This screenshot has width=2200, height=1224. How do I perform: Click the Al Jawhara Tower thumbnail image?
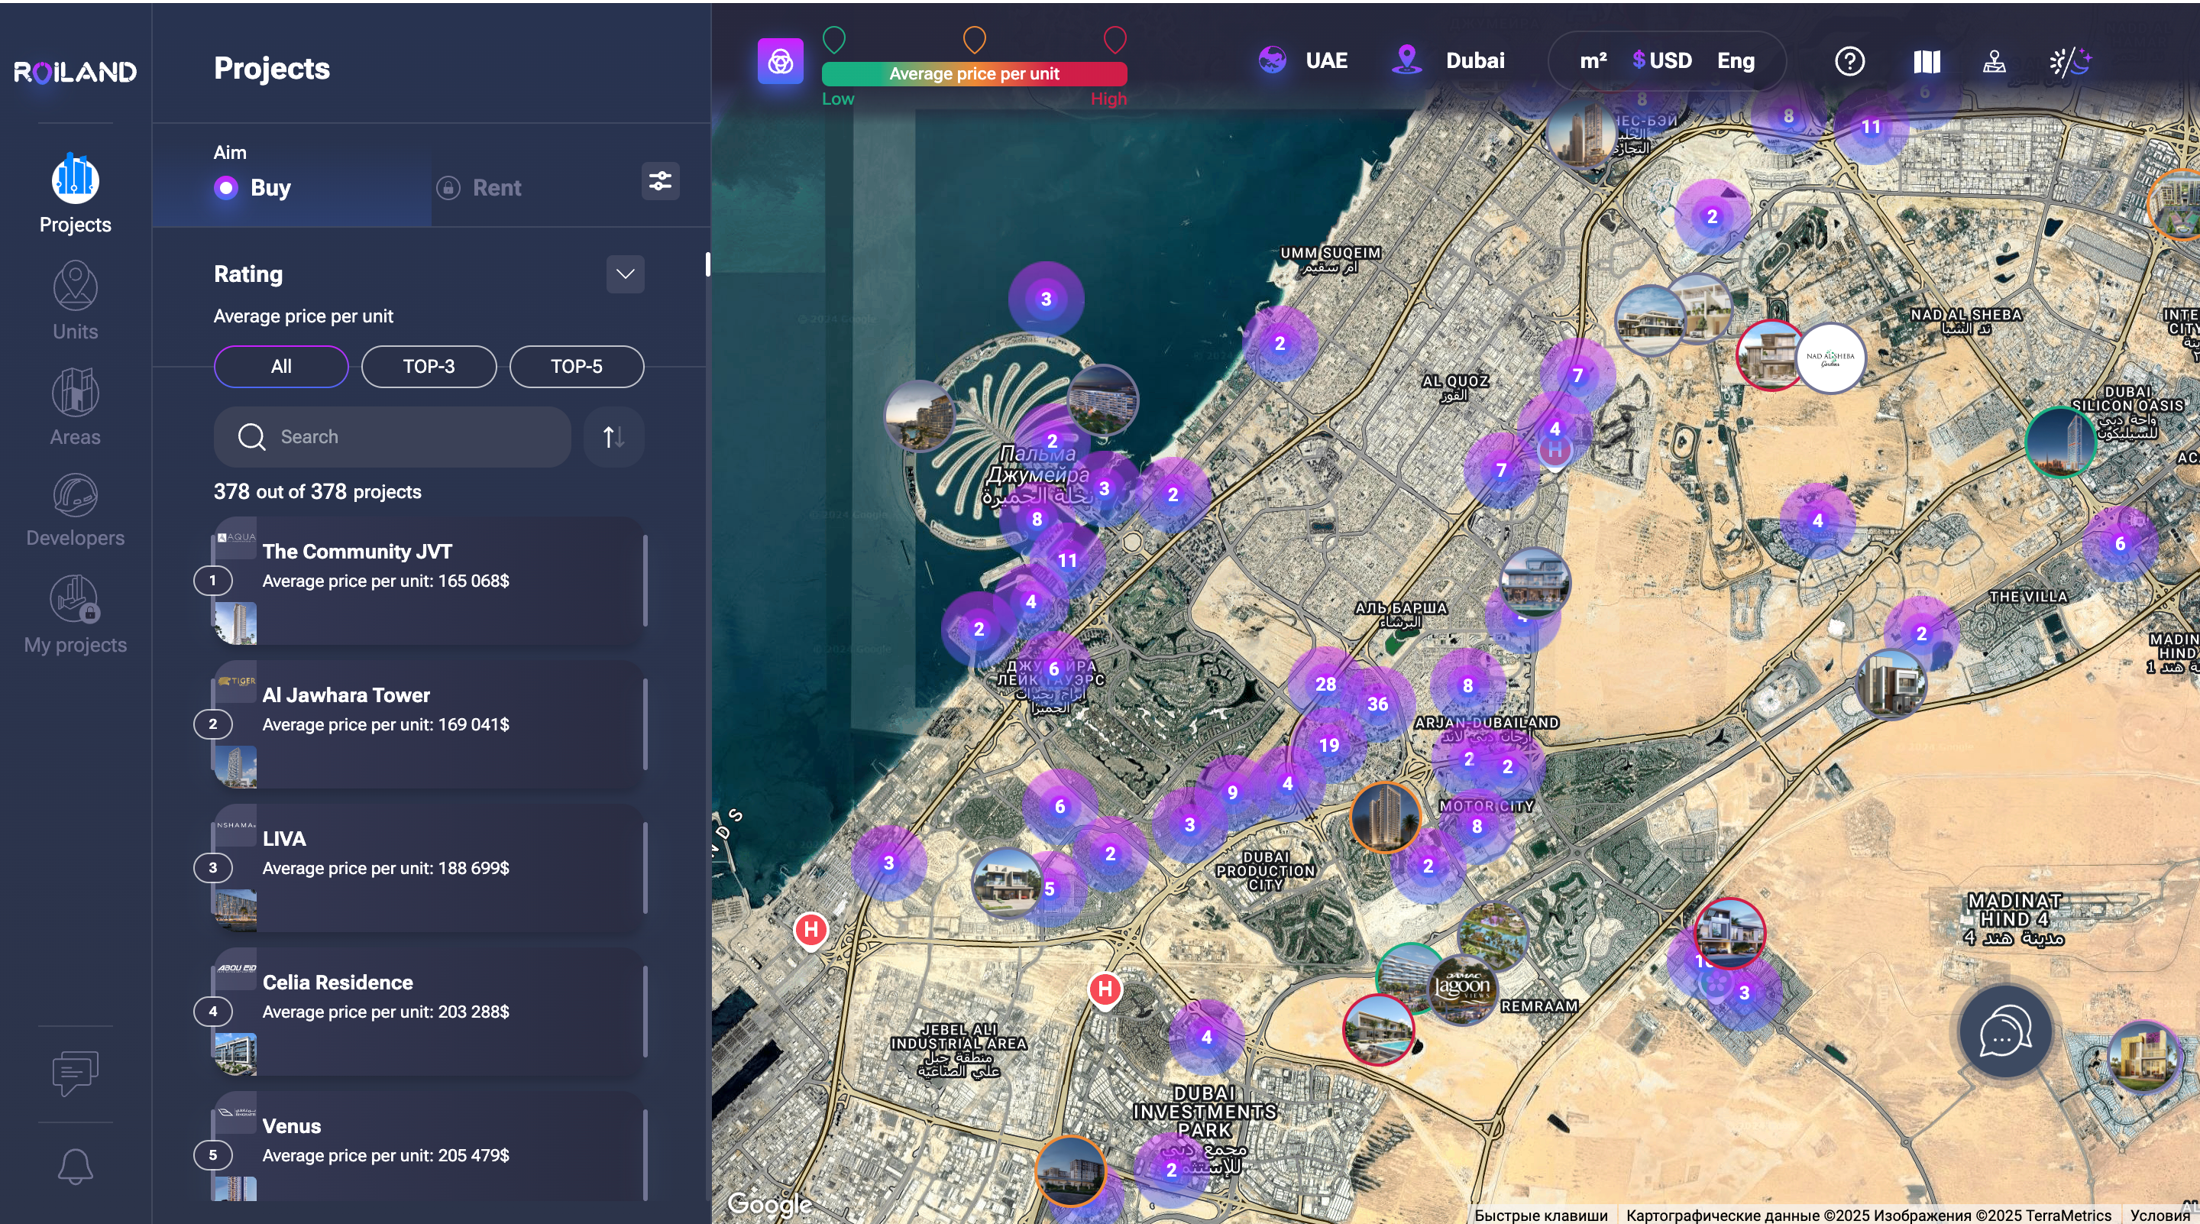pos(235,766)
